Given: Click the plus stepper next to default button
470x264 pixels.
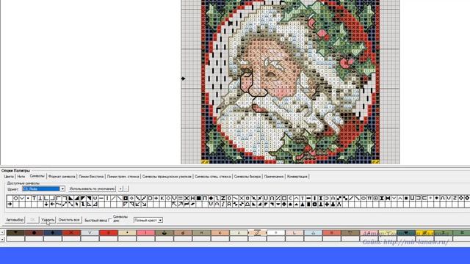Looking at the screenshot, I should pyautogui.click(x=120, y=189).
